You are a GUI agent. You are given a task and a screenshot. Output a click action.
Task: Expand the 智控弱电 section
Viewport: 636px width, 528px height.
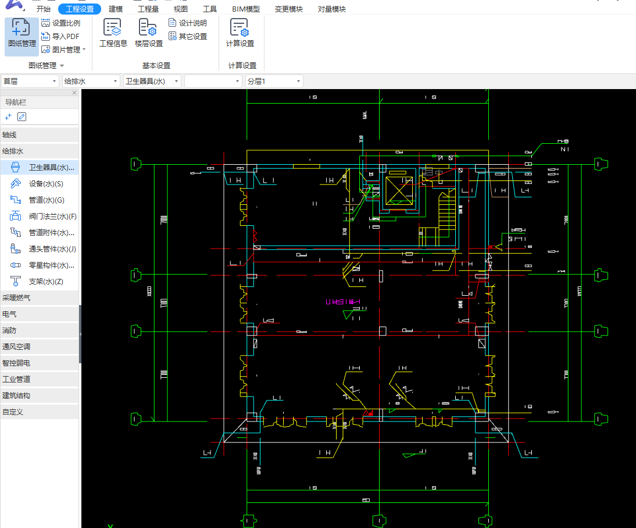[40, 363]
